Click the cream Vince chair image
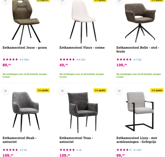 click(83, 22)
